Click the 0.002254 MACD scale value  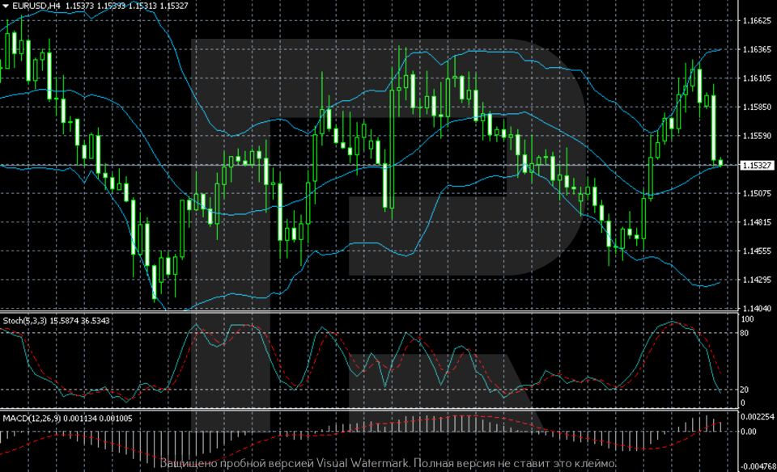pos(759,417)
